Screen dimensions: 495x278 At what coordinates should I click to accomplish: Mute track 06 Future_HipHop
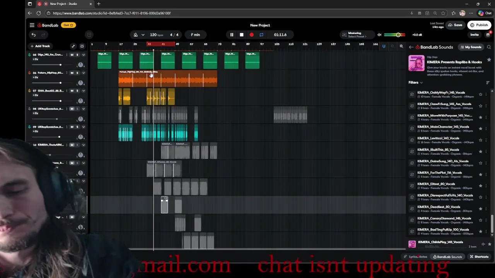coord(72,73)
